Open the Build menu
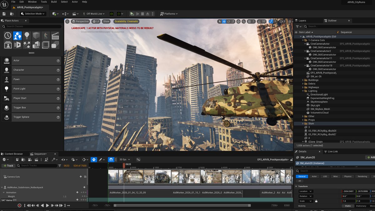 tap(54, 2)
